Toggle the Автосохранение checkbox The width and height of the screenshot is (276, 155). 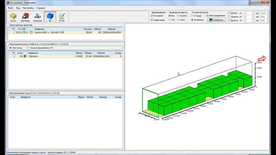coord(208,15)
